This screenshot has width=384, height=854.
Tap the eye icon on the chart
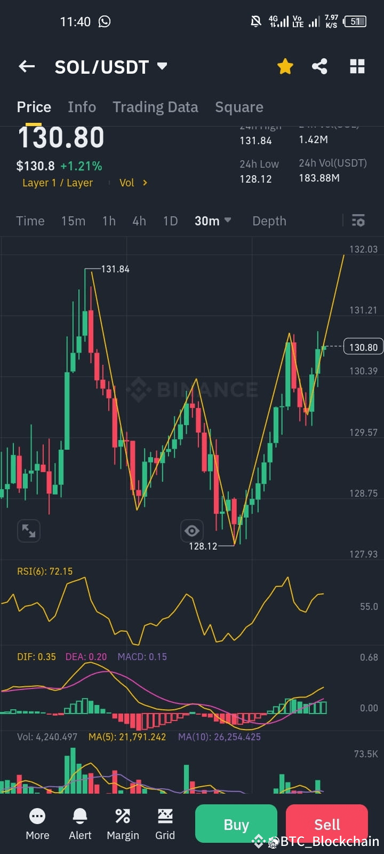pos(191,530)
